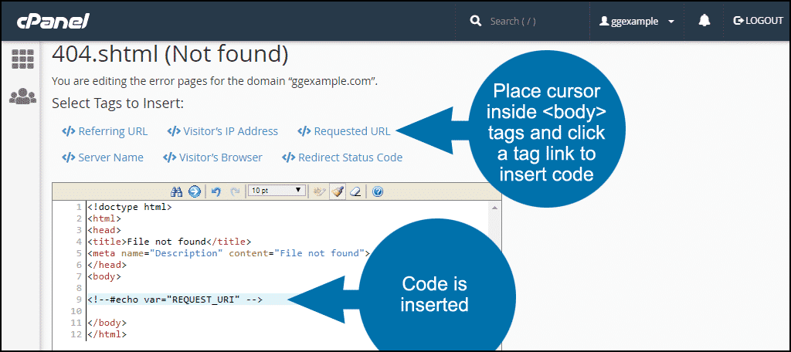The width and height of the screenshot is (791, 352).
Task: Insert the Visitor's IP Address tag
Action: coord(222,132)
